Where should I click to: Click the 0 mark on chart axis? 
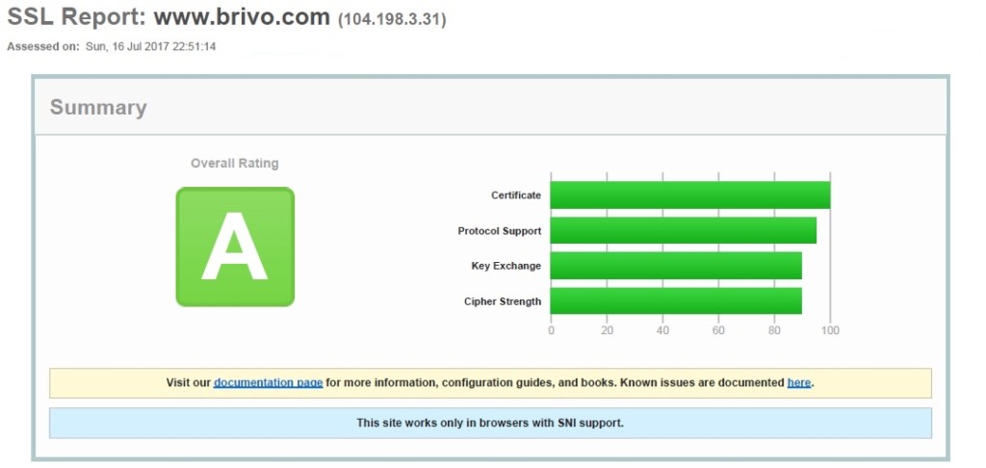[551, 330]
